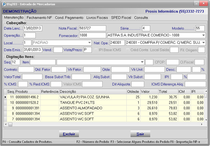
Task: Click the Qtdade column header
Action: click(x=133, y=92)
